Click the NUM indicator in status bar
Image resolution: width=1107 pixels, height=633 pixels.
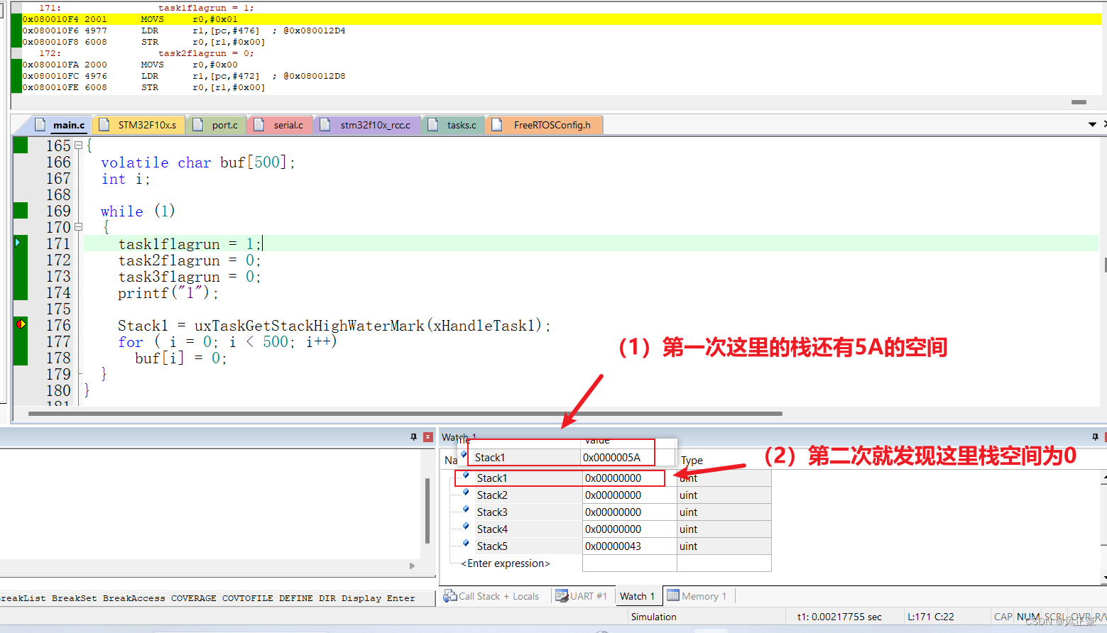[1027, 617]
